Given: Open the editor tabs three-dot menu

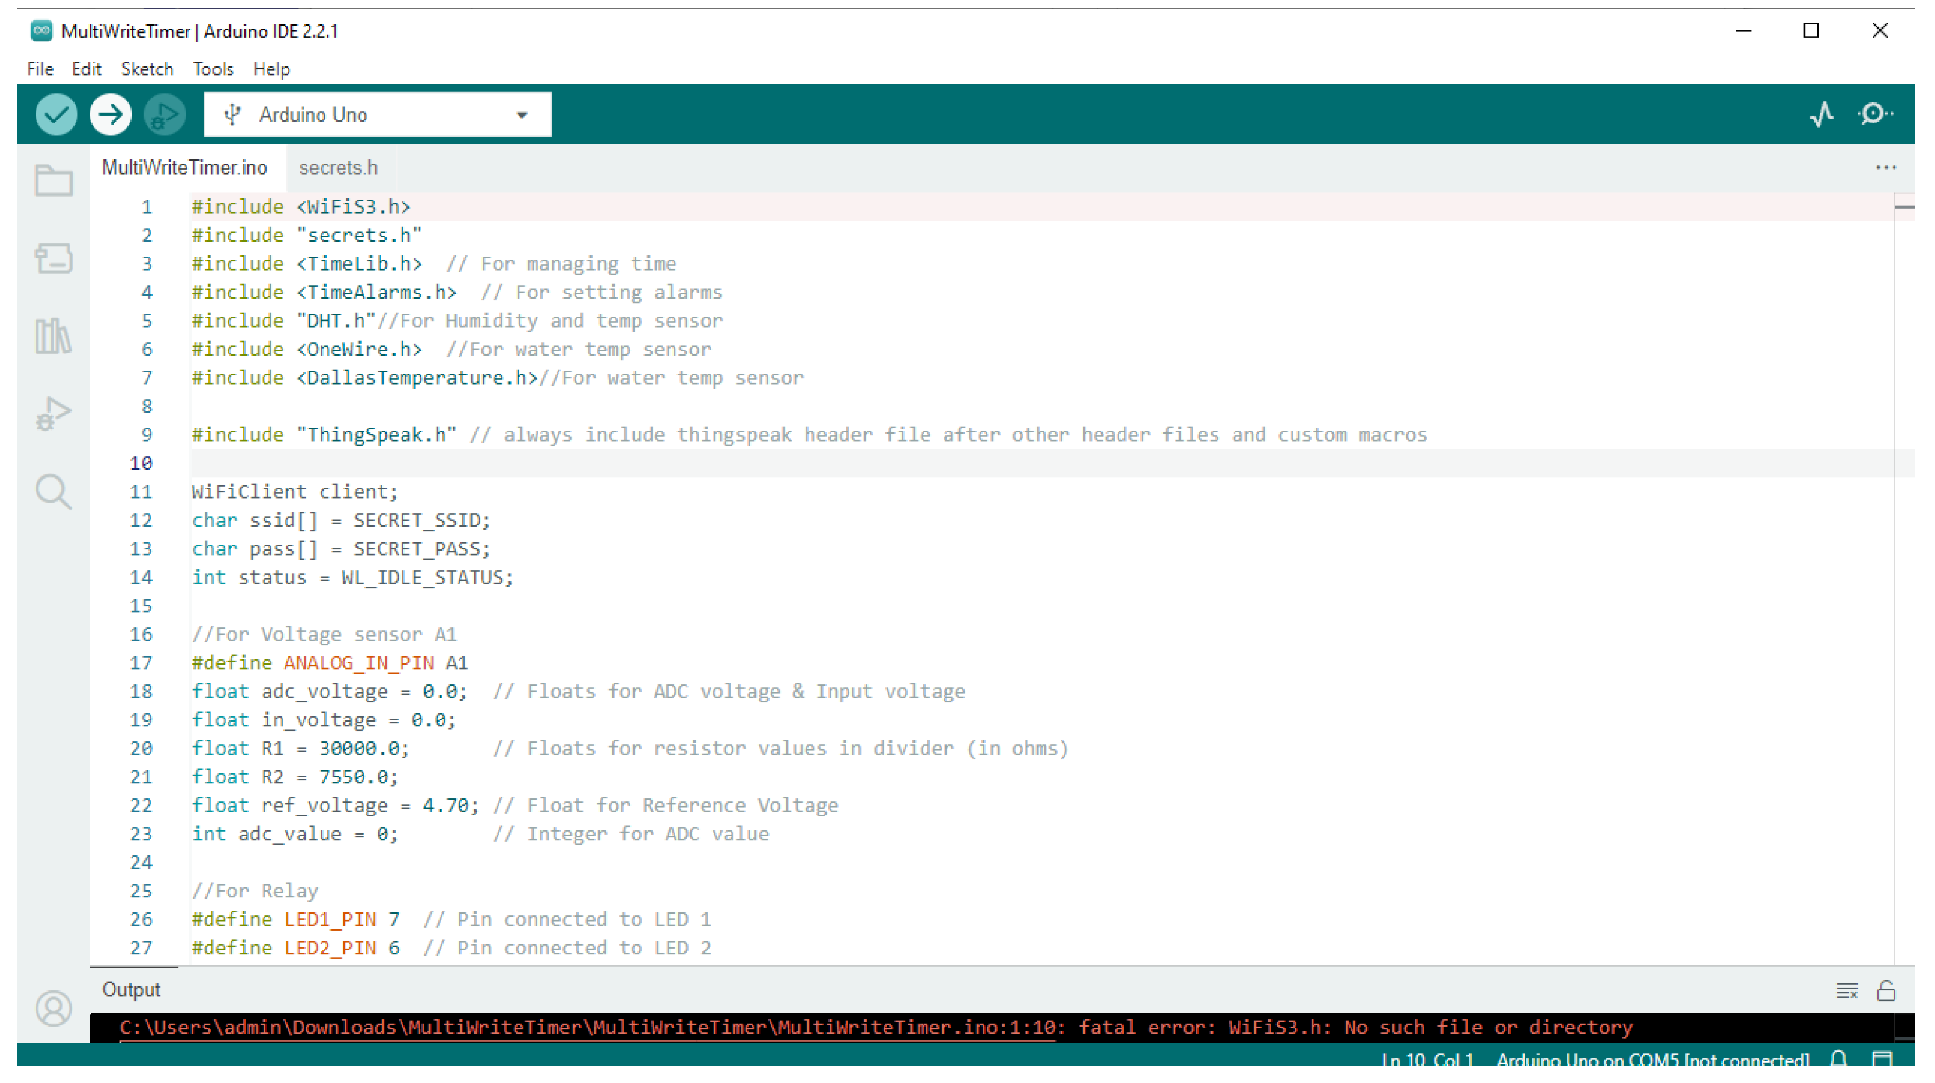Looking at the screenshot, I should coord(1886,168).
